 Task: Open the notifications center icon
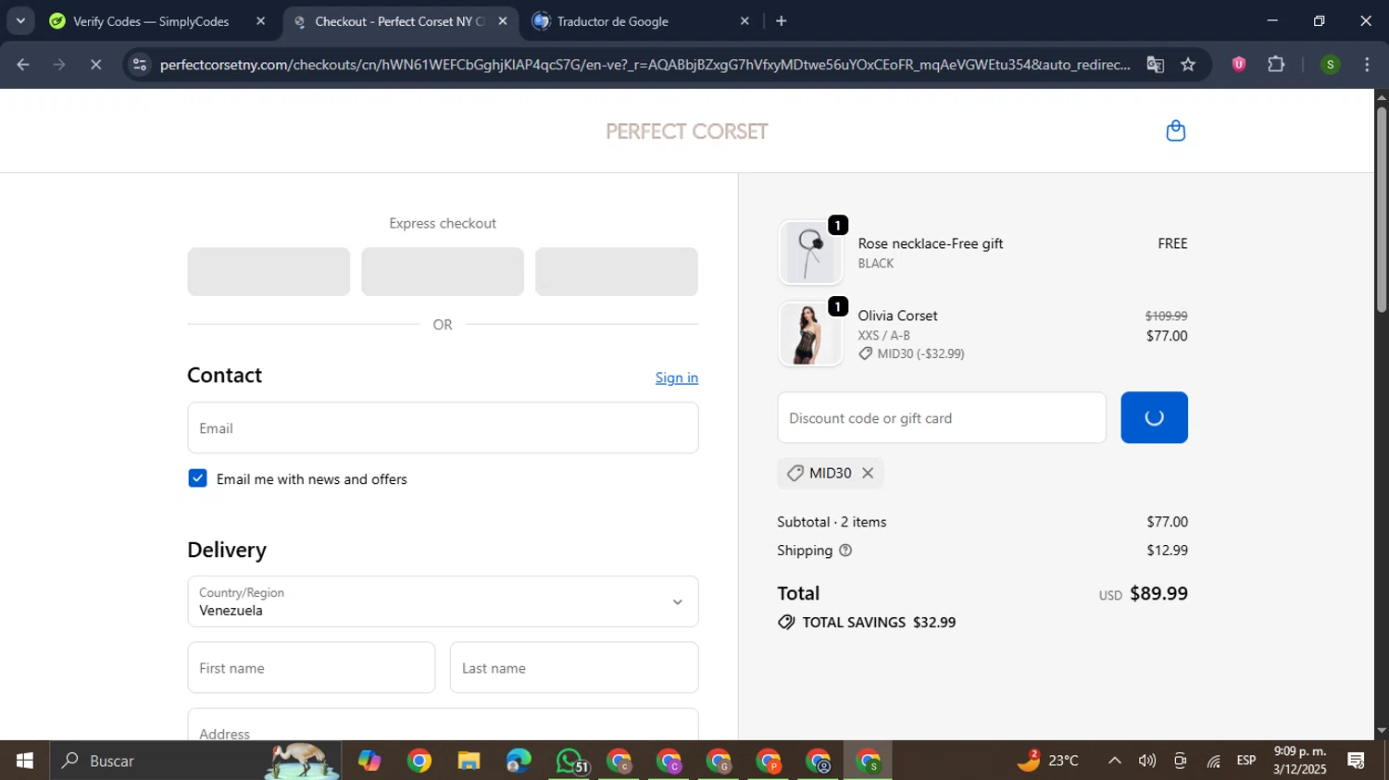click(x=1357, y=761)
